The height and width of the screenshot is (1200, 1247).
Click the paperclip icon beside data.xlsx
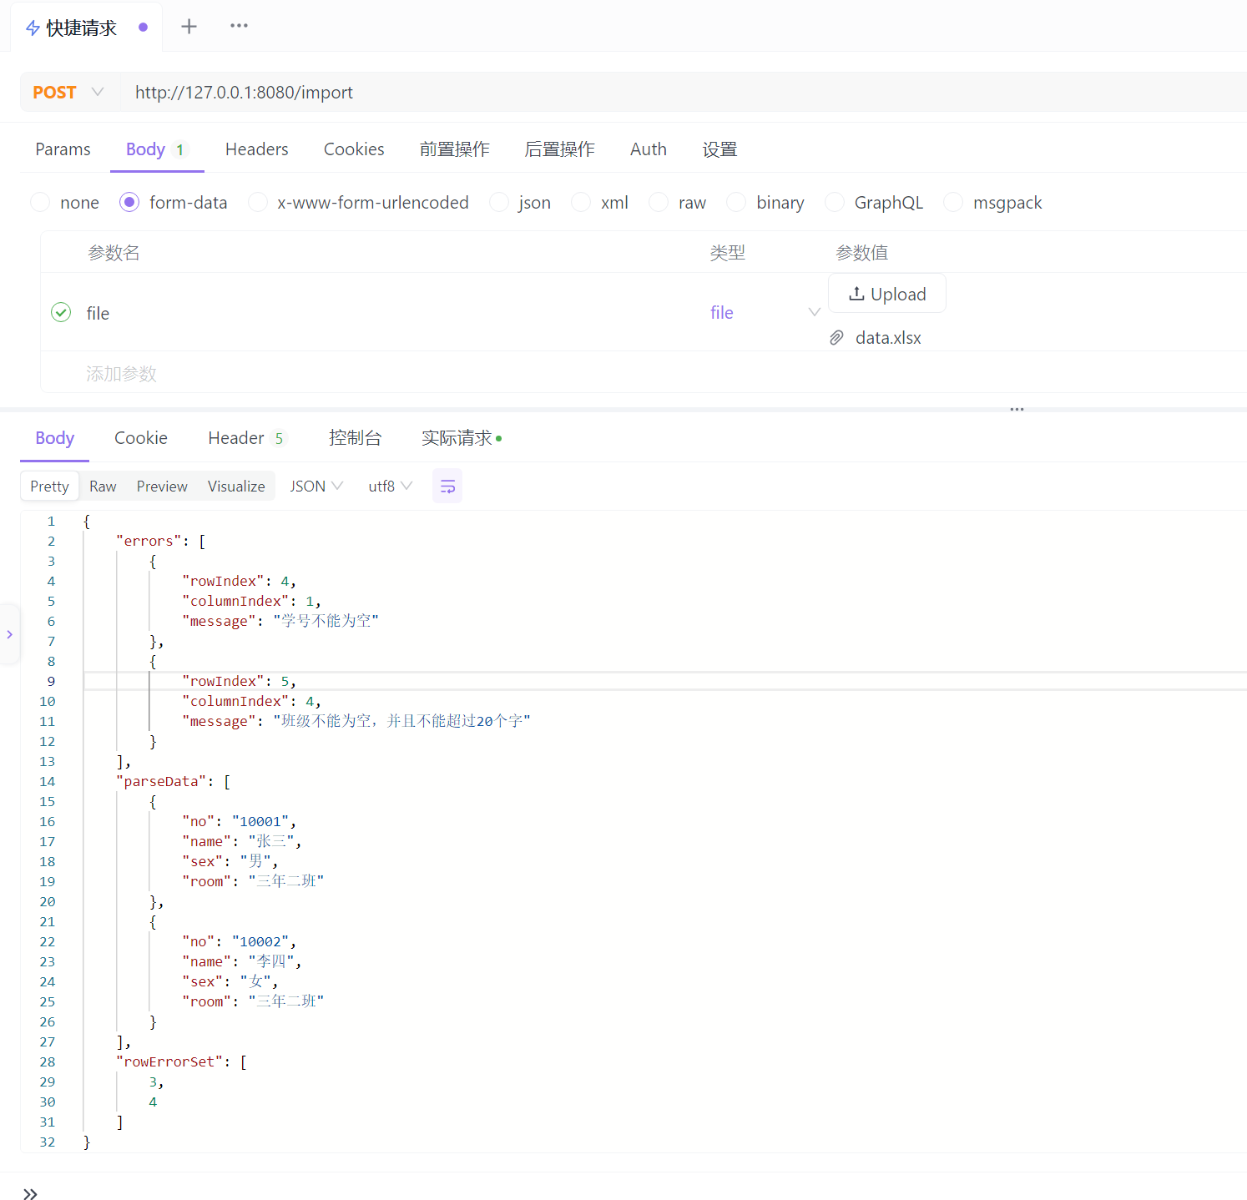coord(836,338)
